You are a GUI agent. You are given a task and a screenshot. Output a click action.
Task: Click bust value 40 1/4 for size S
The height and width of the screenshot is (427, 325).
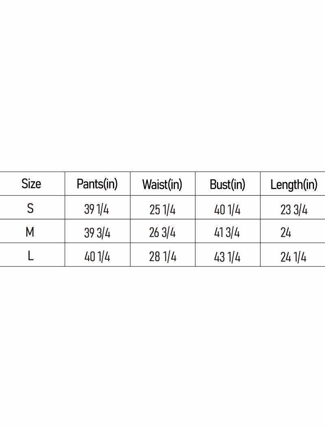(x=227, y=209)
